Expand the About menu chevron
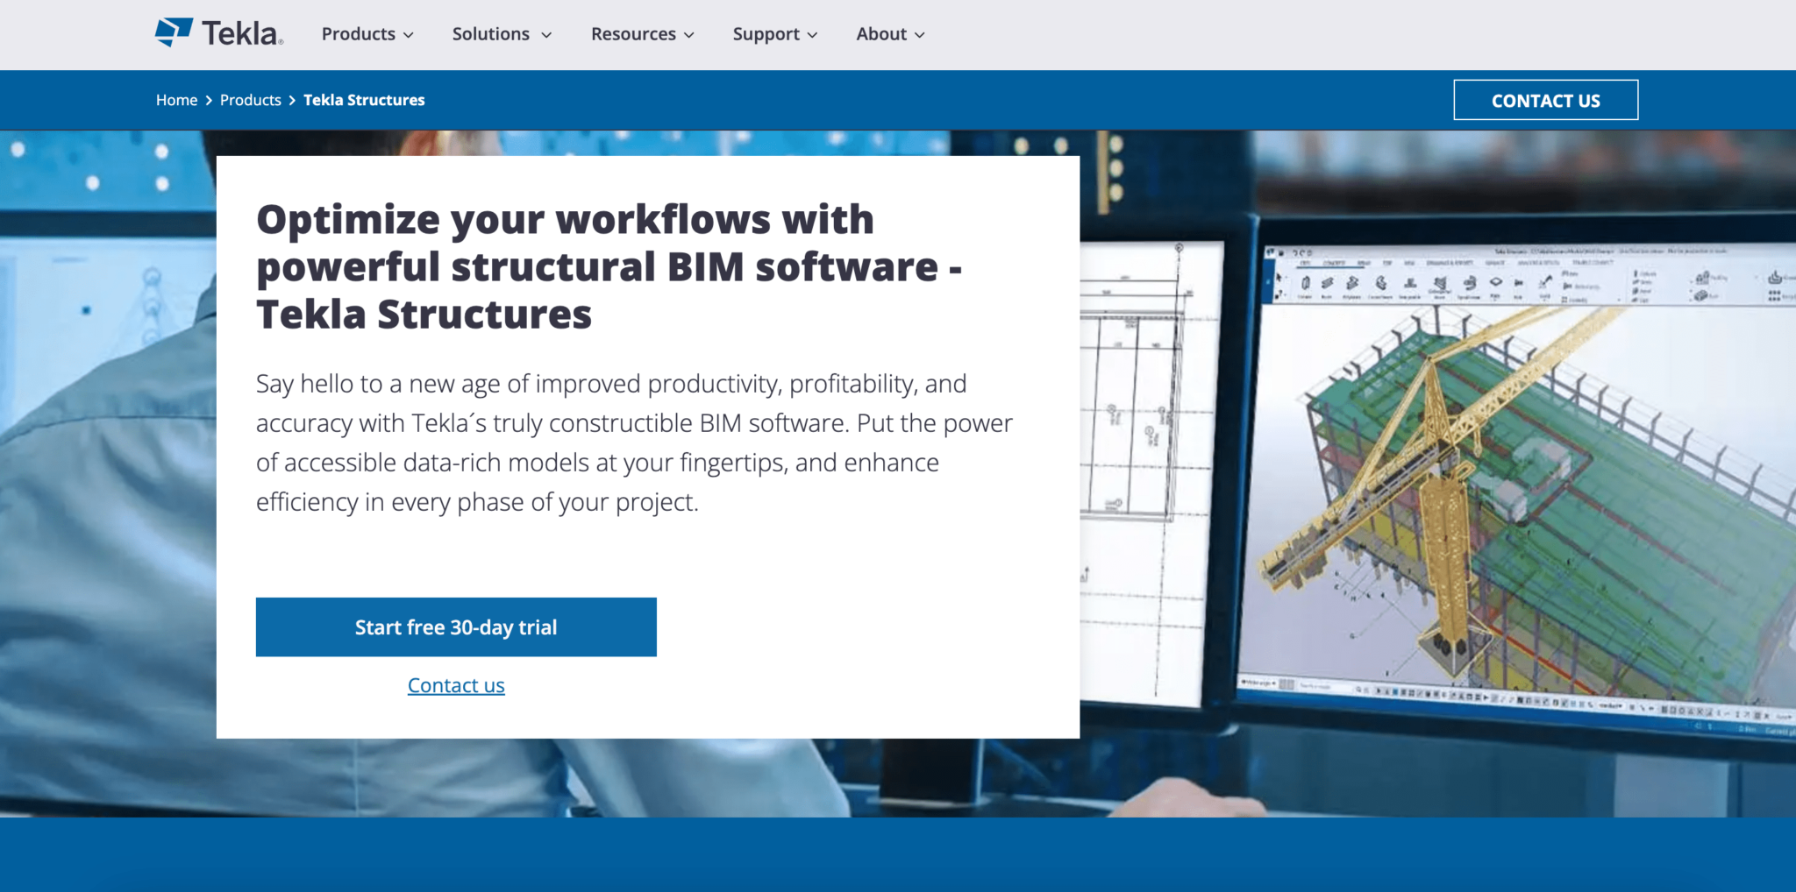The height and width of the screenshot is (892, 1796). pyautogui.click(x=918, y=35)
